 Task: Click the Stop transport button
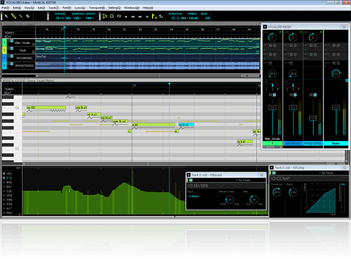click(x=112, y=17)
